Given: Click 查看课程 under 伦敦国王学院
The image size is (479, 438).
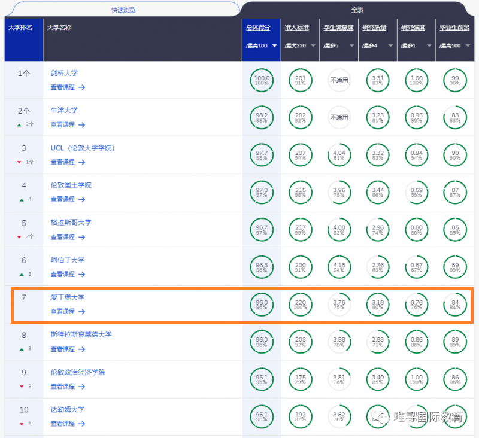Looking at the screenshot, I should pos(68,199).
